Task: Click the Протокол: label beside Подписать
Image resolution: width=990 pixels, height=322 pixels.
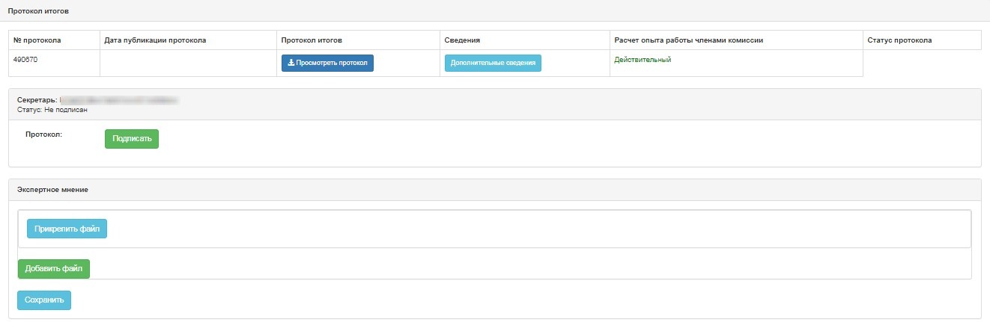Action: [x=43, y=134]
